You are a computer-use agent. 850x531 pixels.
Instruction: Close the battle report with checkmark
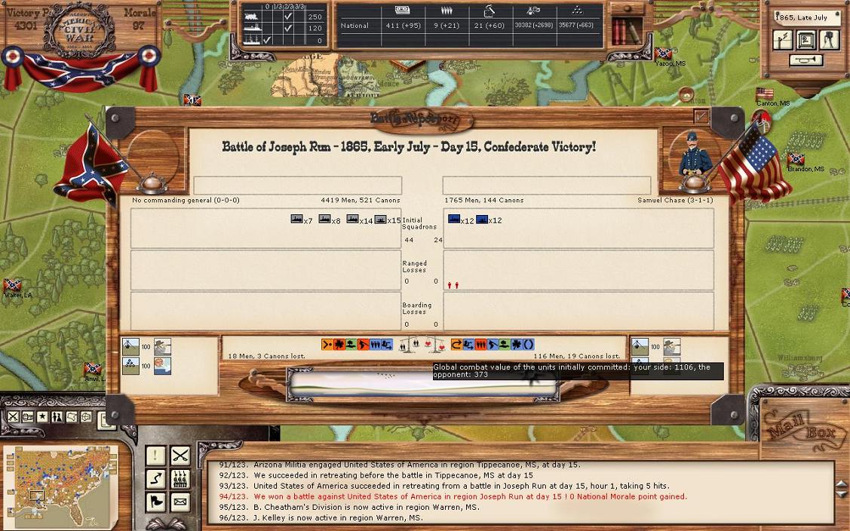click(x=701, y=116)
